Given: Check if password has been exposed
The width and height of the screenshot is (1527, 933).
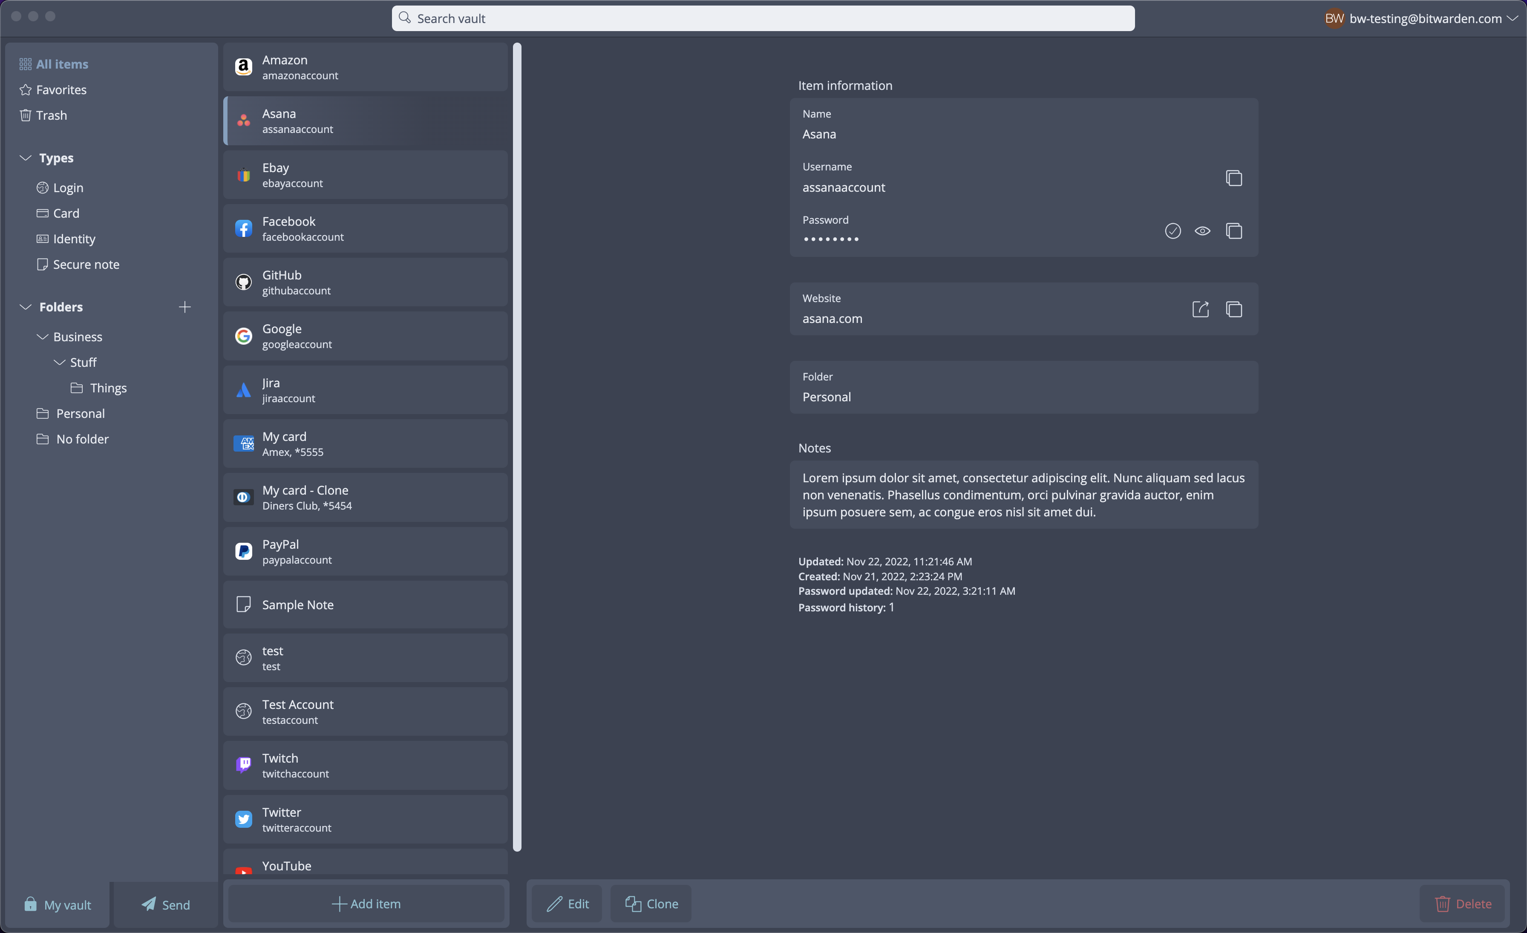Looking at the screenshot, I should point(1173,231).
